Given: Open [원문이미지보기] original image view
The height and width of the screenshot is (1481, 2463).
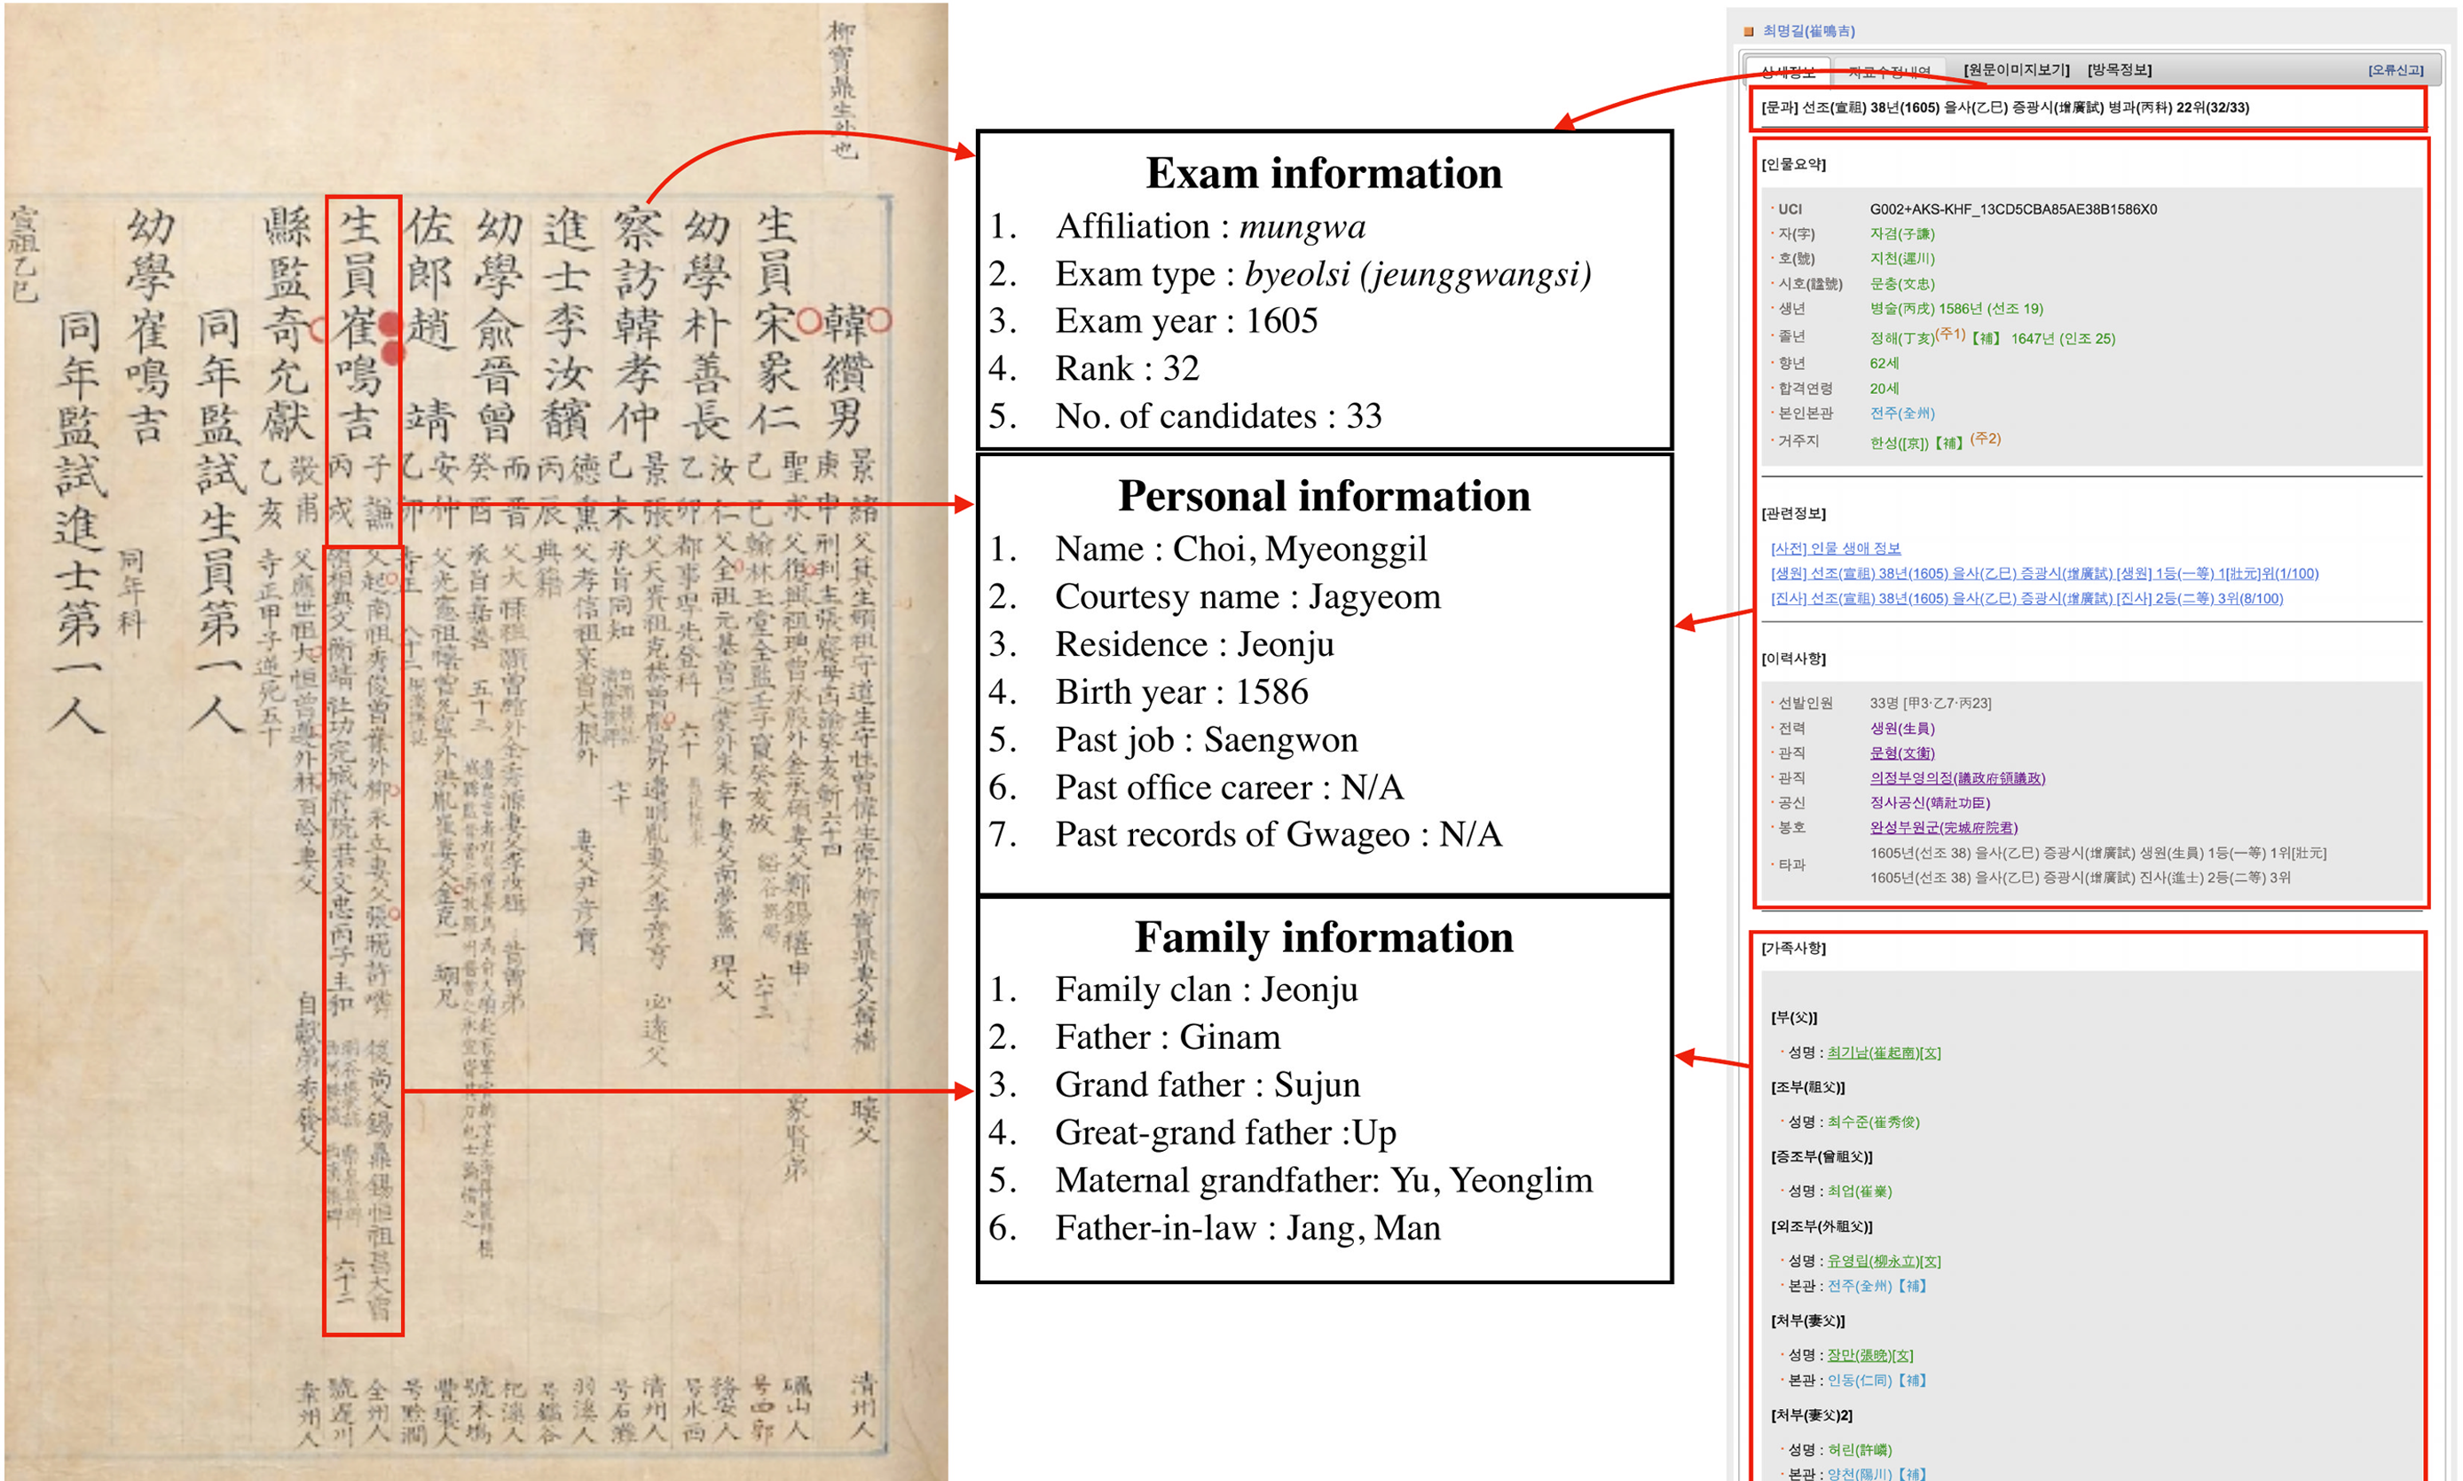Looking at the screenshot, I should (2015, 70).
